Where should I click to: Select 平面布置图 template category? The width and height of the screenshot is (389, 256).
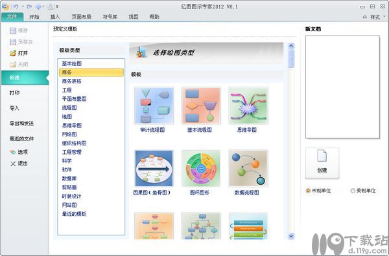pos(74,99)
